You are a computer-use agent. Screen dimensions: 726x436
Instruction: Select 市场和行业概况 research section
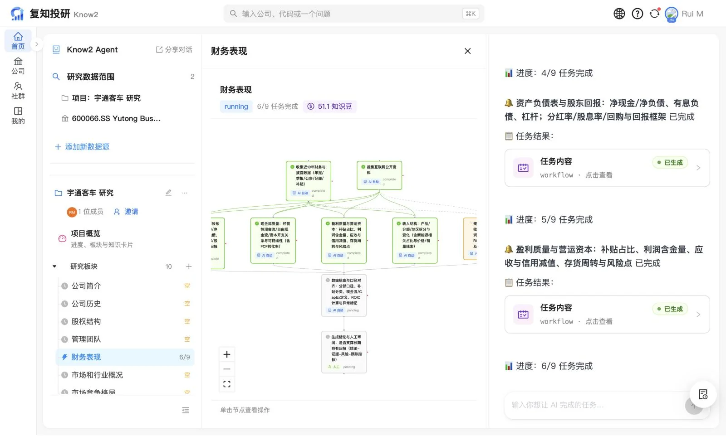[125, 375]
